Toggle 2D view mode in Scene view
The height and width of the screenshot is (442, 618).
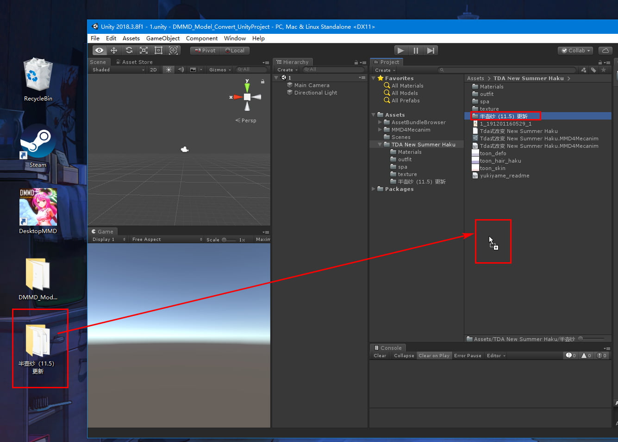[x=153, y=69]
